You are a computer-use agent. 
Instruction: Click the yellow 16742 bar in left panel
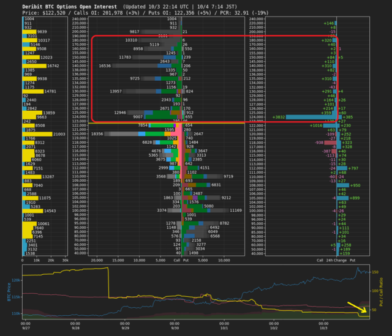pos(34,65)
